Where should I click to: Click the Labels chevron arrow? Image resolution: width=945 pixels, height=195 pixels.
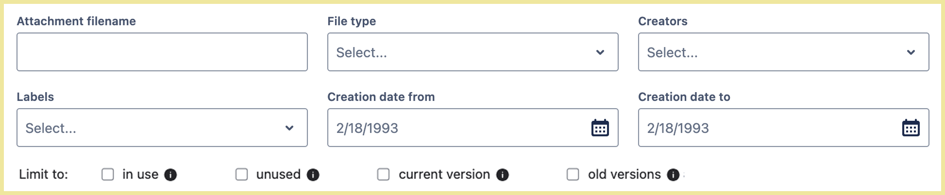point(289,128)
